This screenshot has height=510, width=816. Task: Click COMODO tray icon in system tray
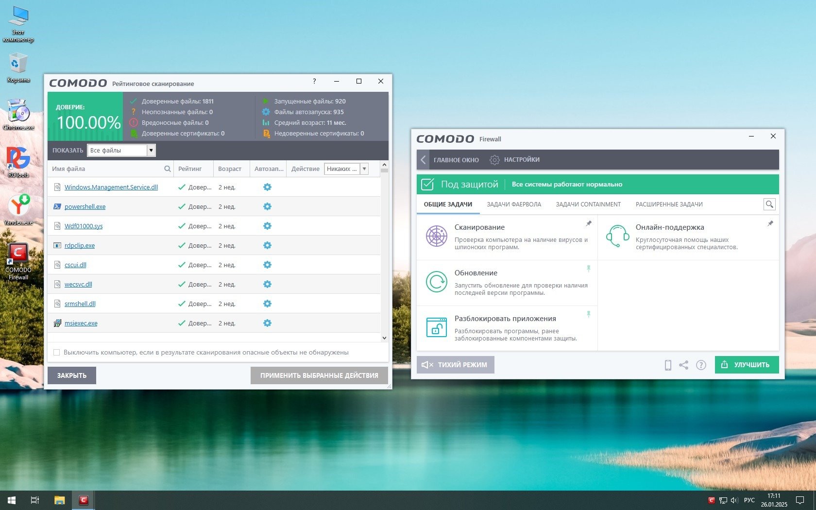(712, 500)
